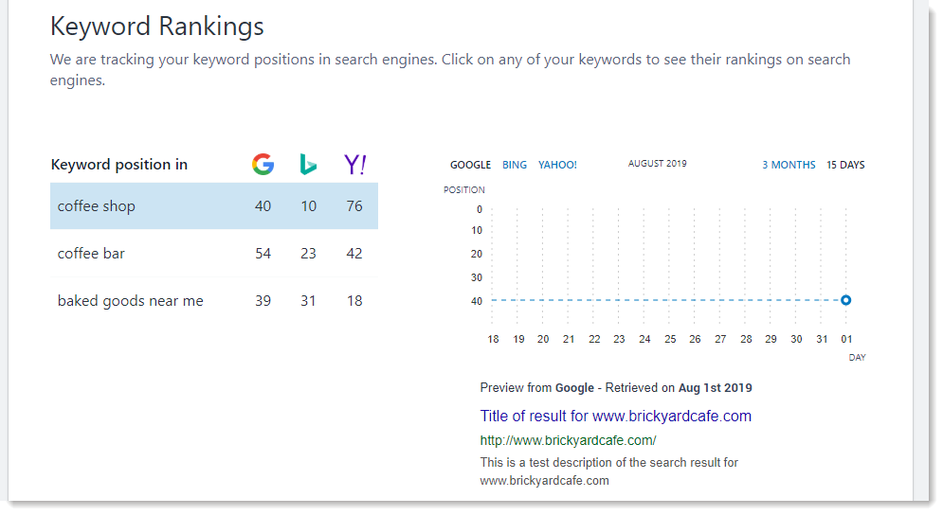Click baked goods Yahoo position 18
943x515 pixels.
[354, 301]
